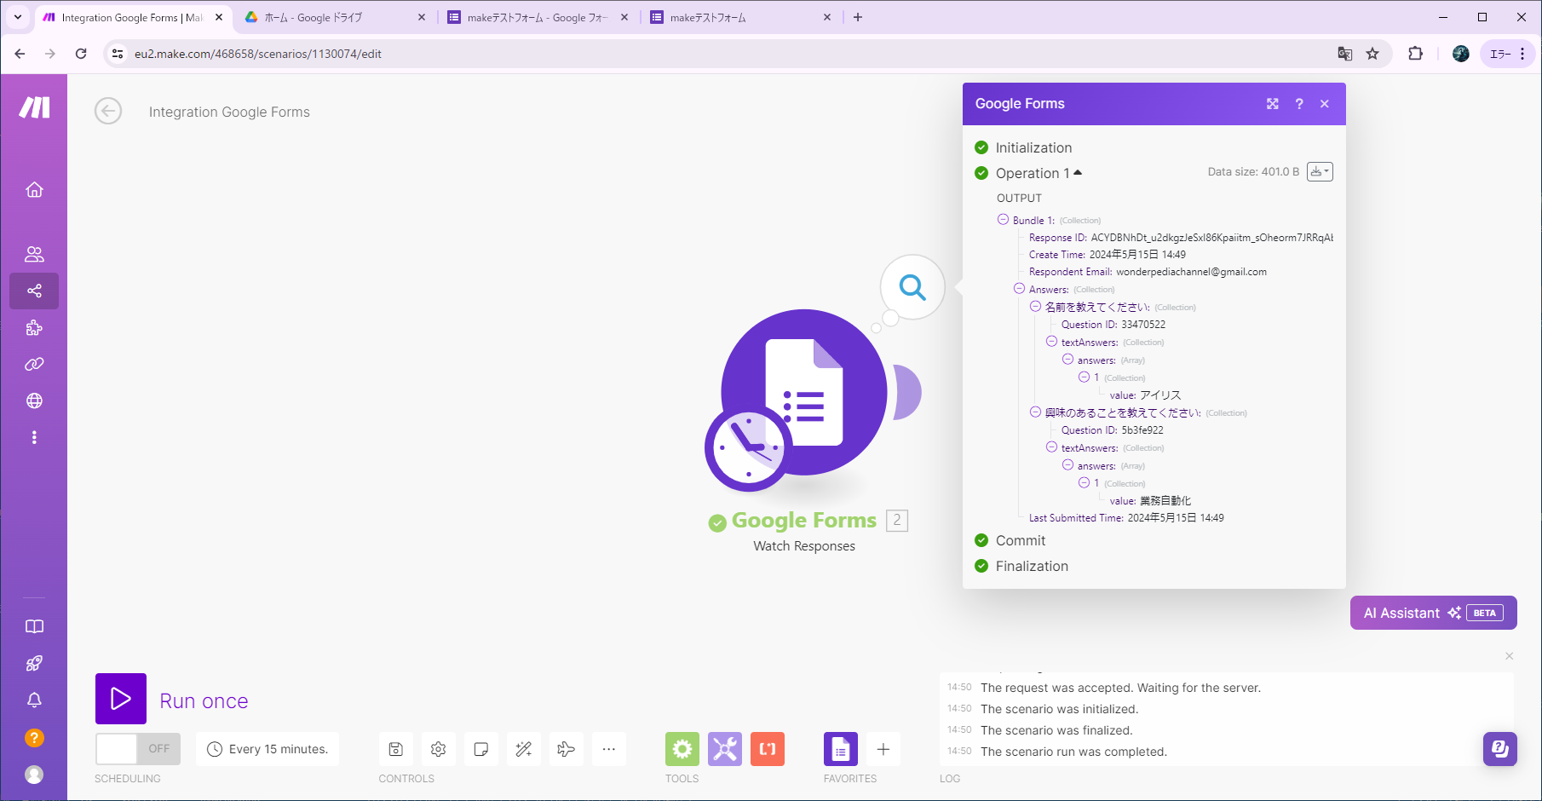The width and height of the screenshot is (1542, 801).
Task: Open the controls More ellipsis menu
Action: (609, 749)
